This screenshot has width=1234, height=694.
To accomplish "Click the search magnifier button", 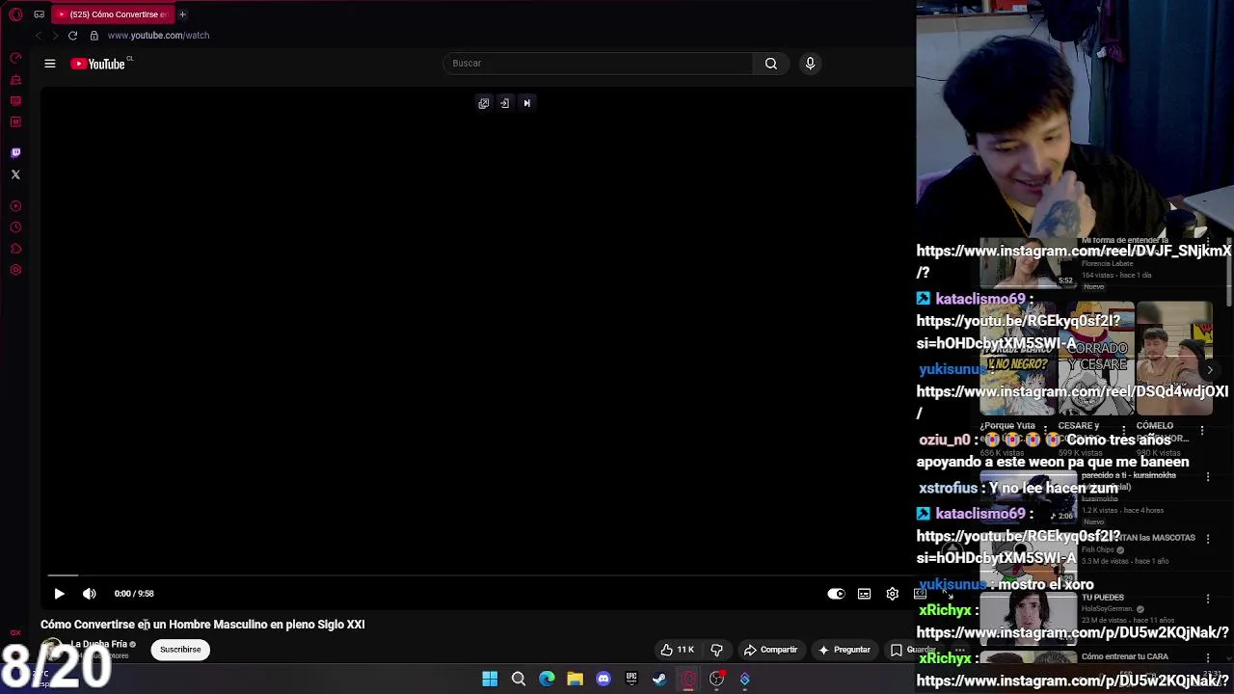I will (771, 64).
